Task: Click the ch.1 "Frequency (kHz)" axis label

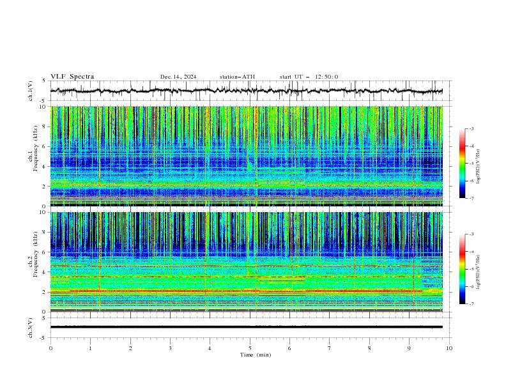Action: click(36, 148)
